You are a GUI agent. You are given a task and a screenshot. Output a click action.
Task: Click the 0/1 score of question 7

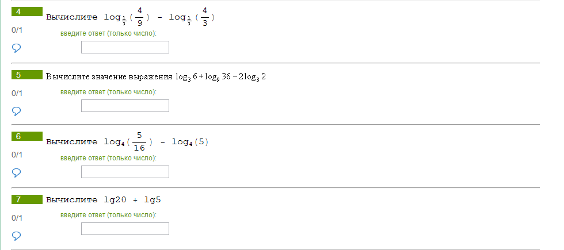tap(17, 218)
